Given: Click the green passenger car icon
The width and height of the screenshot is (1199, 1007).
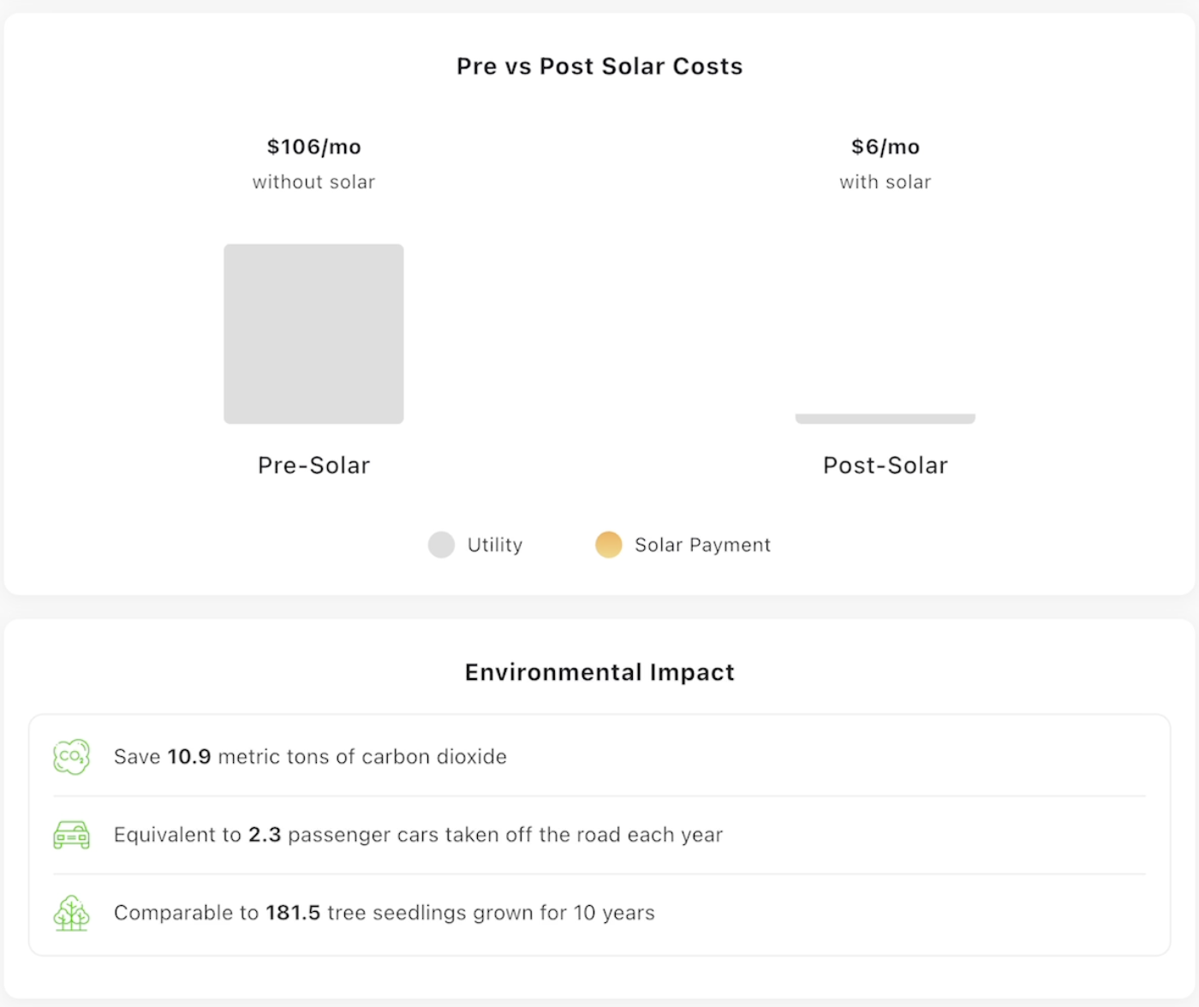Looking at the screenshot, I should 71,835.
